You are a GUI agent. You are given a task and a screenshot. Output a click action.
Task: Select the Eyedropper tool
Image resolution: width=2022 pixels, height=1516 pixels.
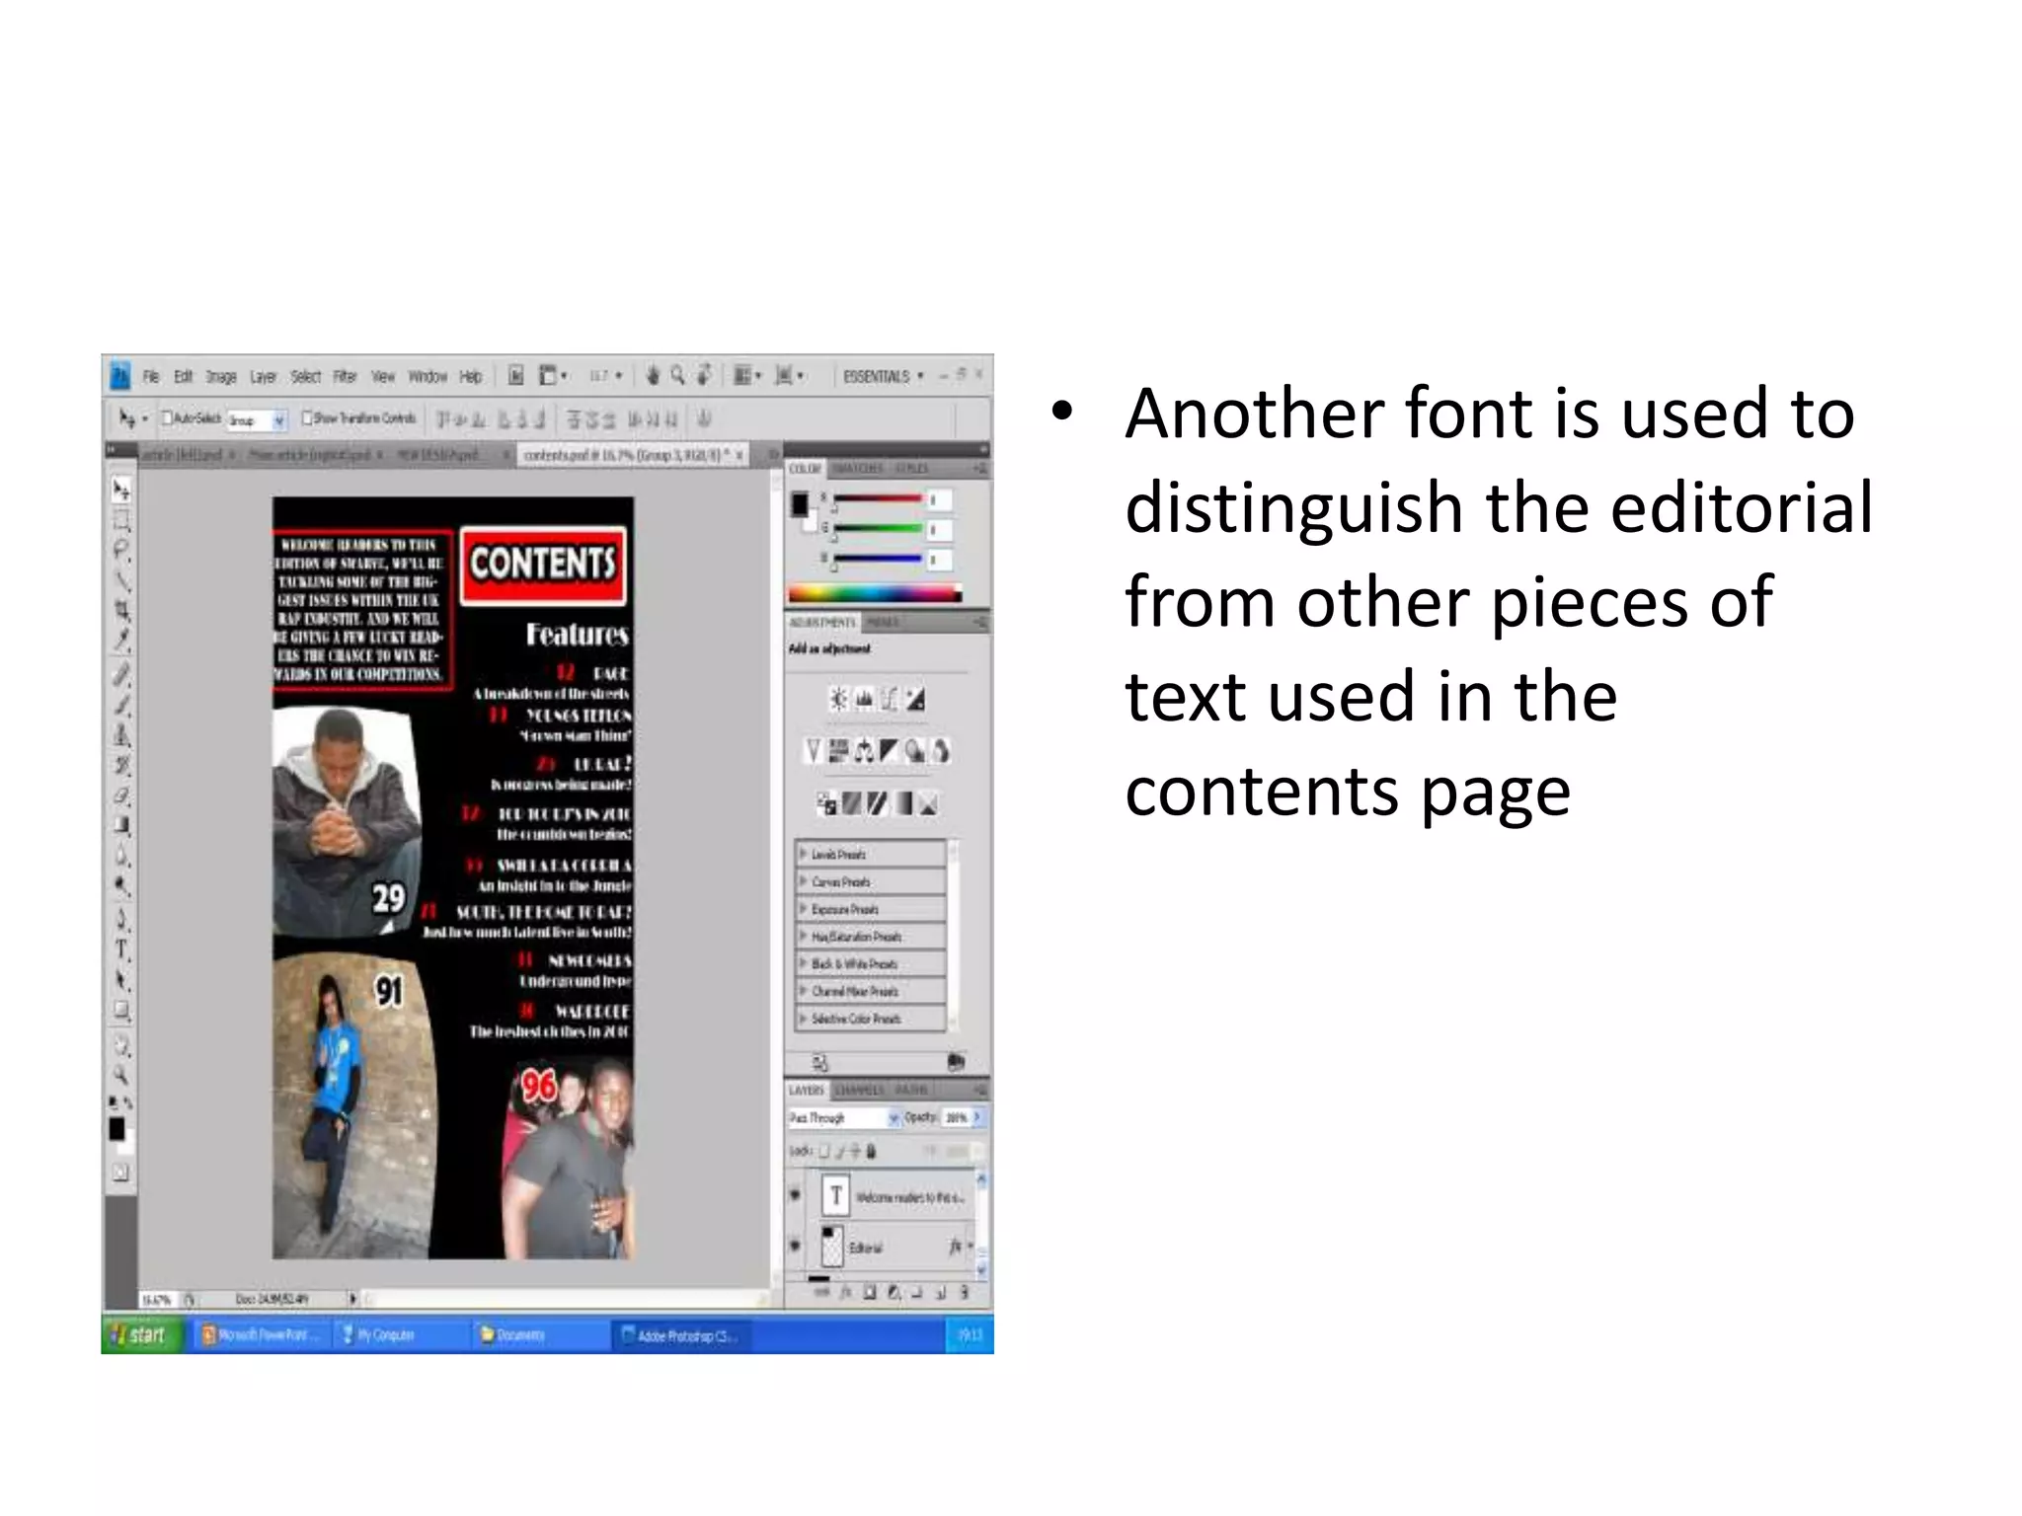click(x=121, y=641)
